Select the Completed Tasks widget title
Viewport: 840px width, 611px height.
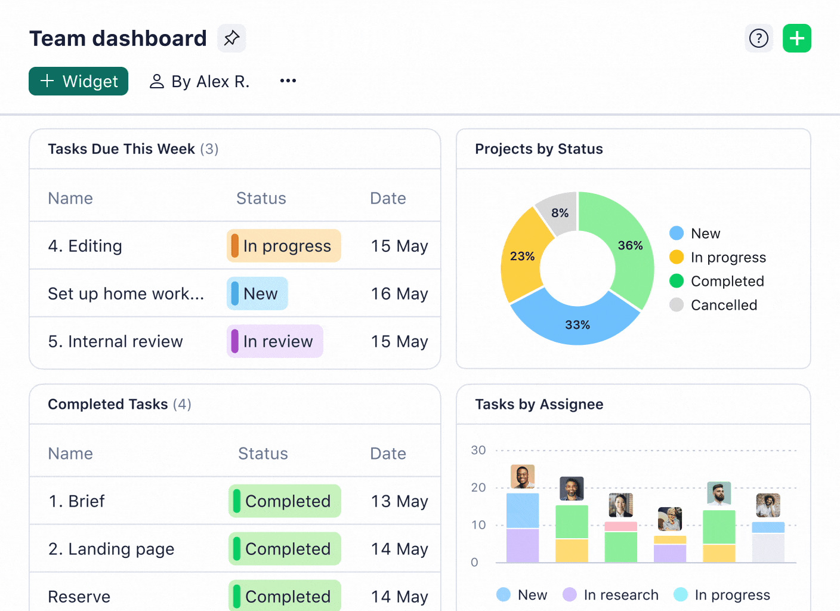[119, 404]
